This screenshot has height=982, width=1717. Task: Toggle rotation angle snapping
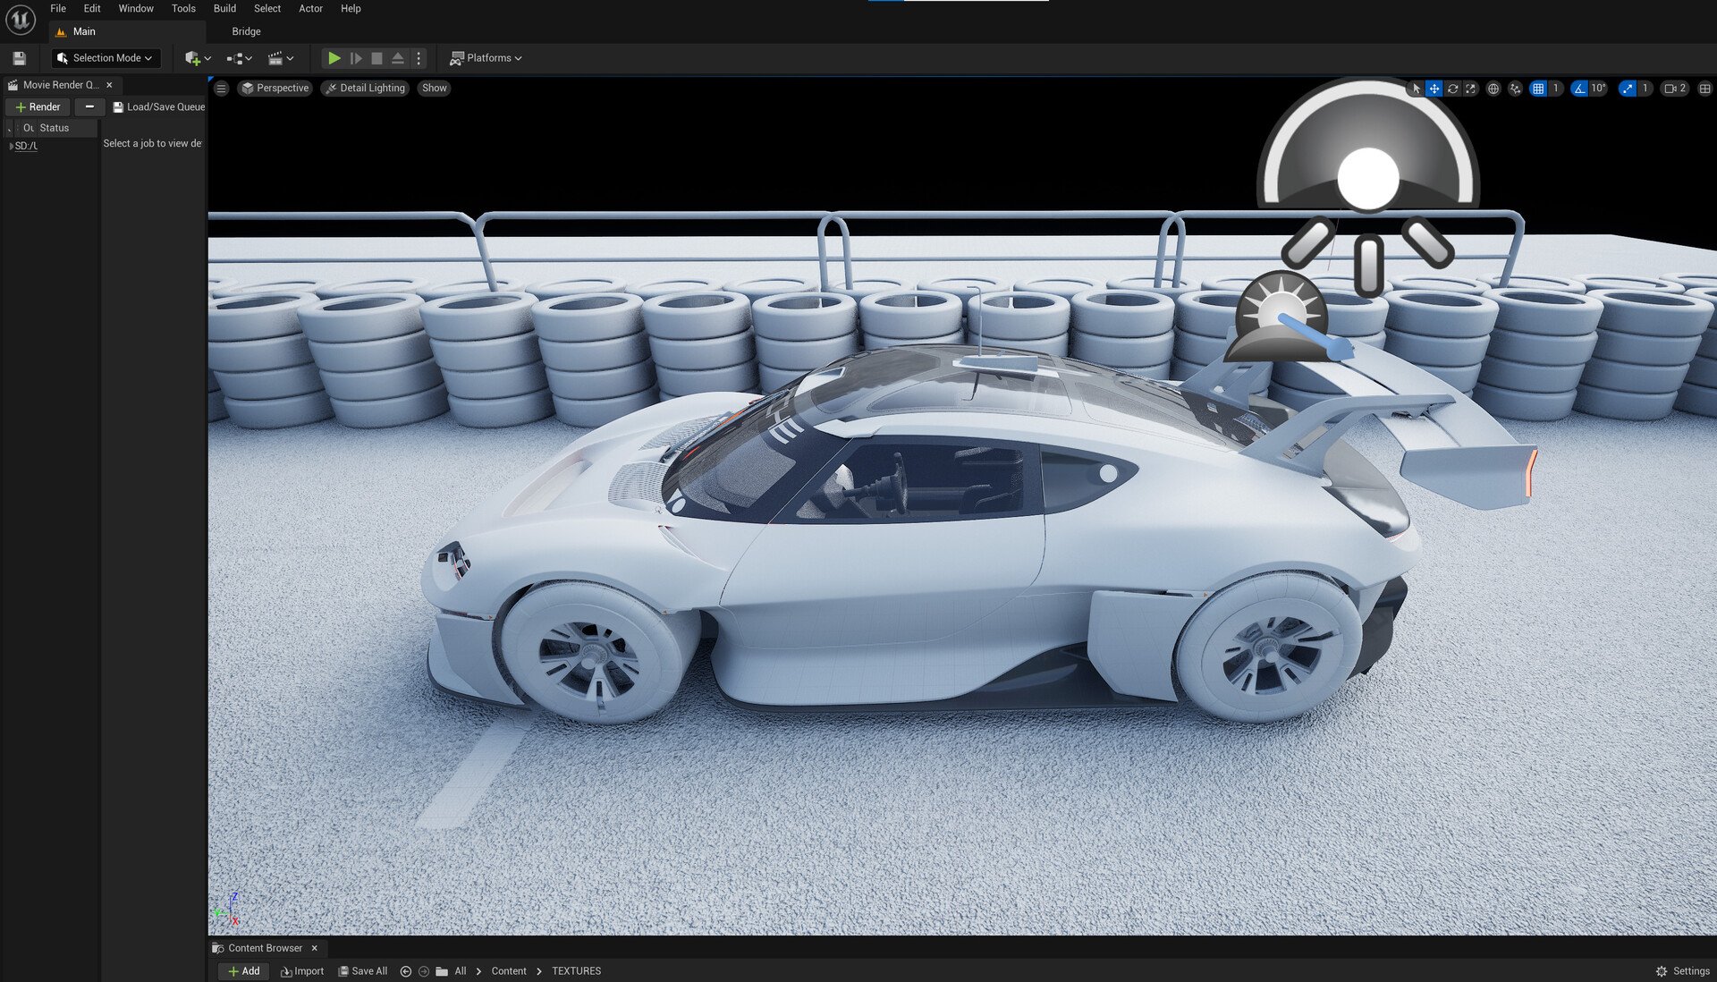click(1579, 89)
